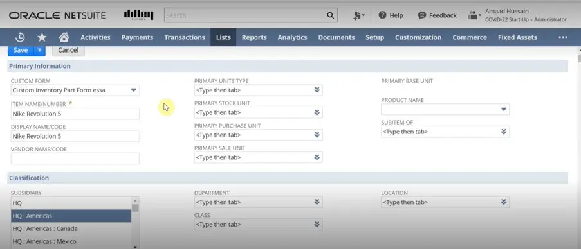Go to the Home icon
Viewport: 581px width, 249px height.
pyautogui.click(x=64, y=37)
